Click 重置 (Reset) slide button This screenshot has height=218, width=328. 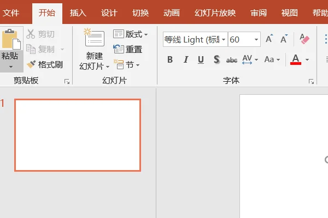[x=128, y=49]
